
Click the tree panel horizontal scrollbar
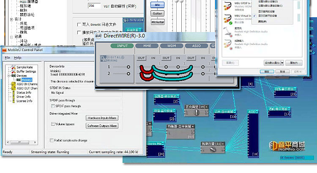(x=22, y=142)
